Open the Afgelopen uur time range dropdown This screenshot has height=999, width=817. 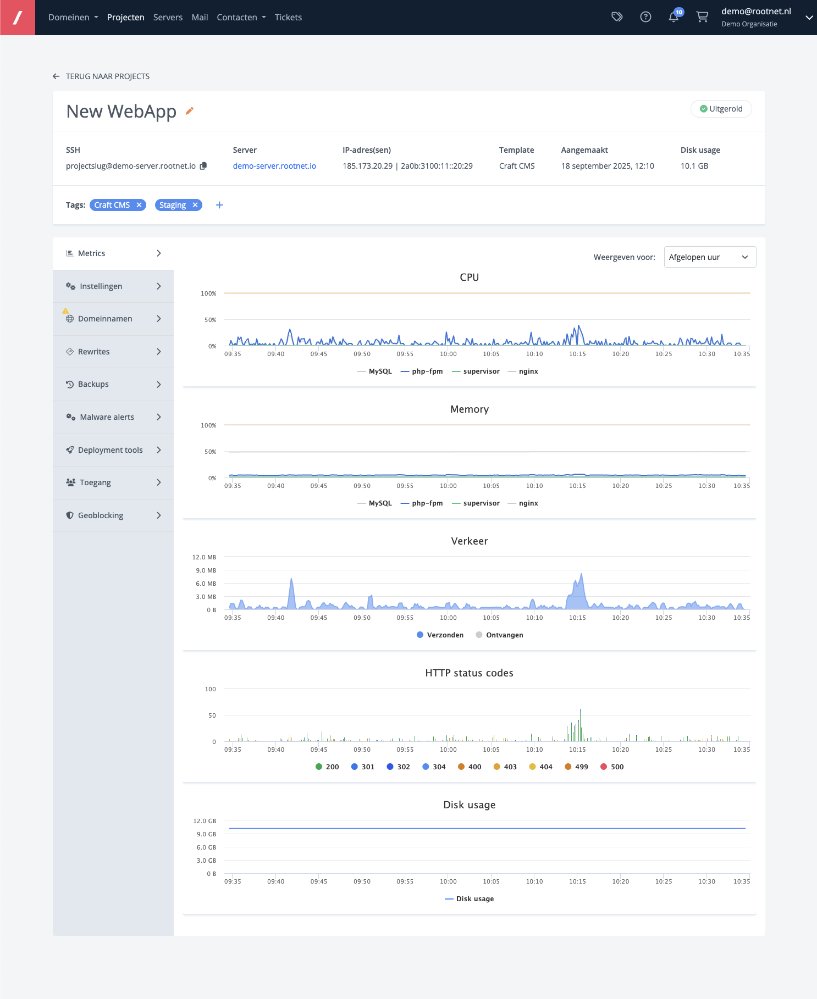(709, 257)
